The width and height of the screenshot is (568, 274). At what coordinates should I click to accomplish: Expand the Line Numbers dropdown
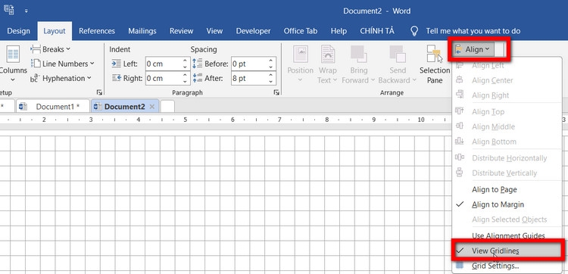coord(92,64)
